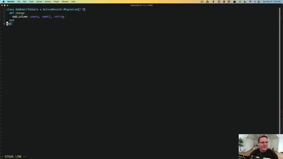Click the final 'end' on line 5
This screenshot has height=159, width=283.
[x=9, y=24]
